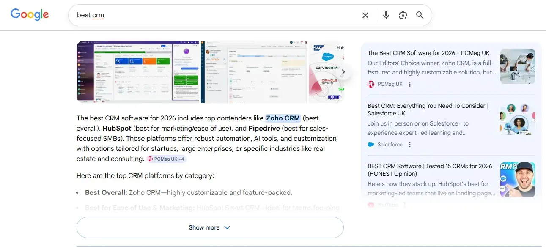Click the microphone icon to search by voice

386,15
